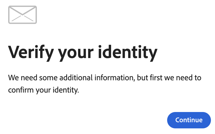215x134 pixels.
Task: Click the first line of description text
Action: [x=105, y=77]
